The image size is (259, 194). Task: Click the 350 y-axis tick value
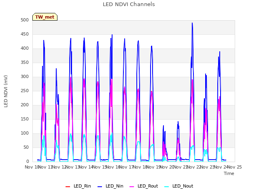[x=25, y=62]
